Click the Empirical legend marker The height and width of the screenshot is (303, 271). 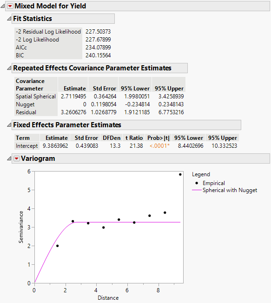(x=197, y=183)
